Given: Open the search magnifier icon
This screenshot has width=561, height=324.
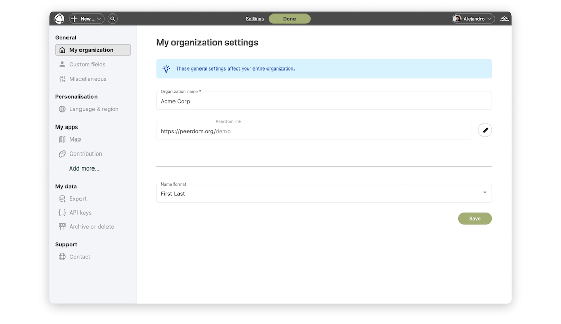Looking at the screenshot, I should tap(113, 19).
